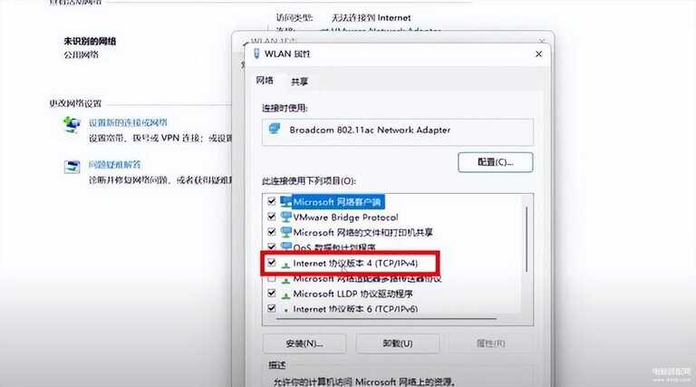Viewport: 696px width, 387px height.
Task: Click the 卸载(U) button
Action: pos(398,343)
